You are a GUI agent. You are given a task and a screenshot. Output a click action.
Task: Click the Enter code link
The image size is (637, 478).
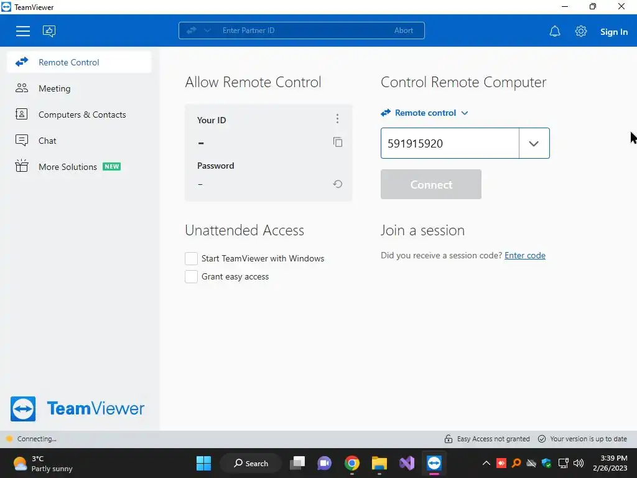tap(525, 255)
